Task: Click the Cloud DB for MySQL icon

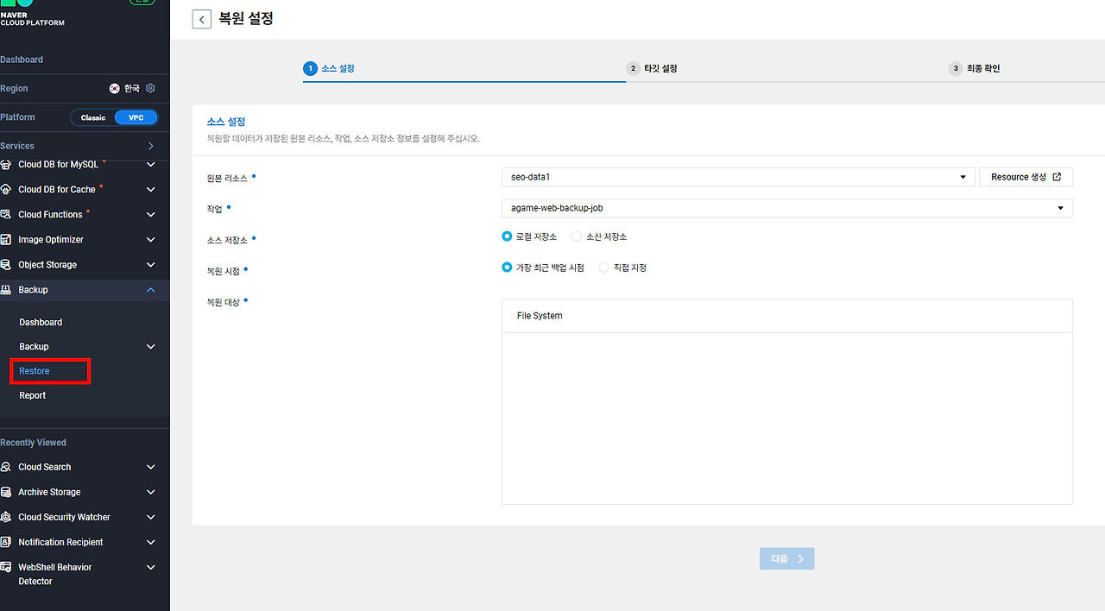Action: 6,164
